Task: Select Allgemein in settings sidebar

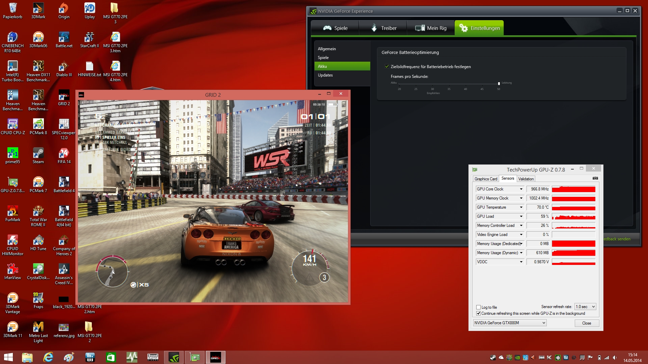Action: pyautogui.click(x=342, y=49)
